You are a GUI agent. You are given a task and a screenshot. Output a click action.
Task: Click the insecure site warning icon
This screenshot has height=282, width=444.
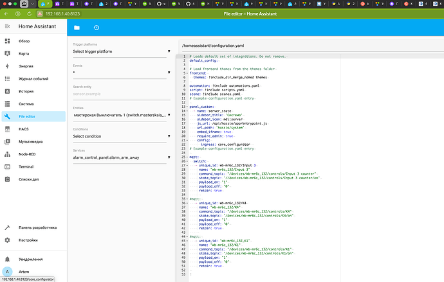pyautogui.click(x=40, y=13)
